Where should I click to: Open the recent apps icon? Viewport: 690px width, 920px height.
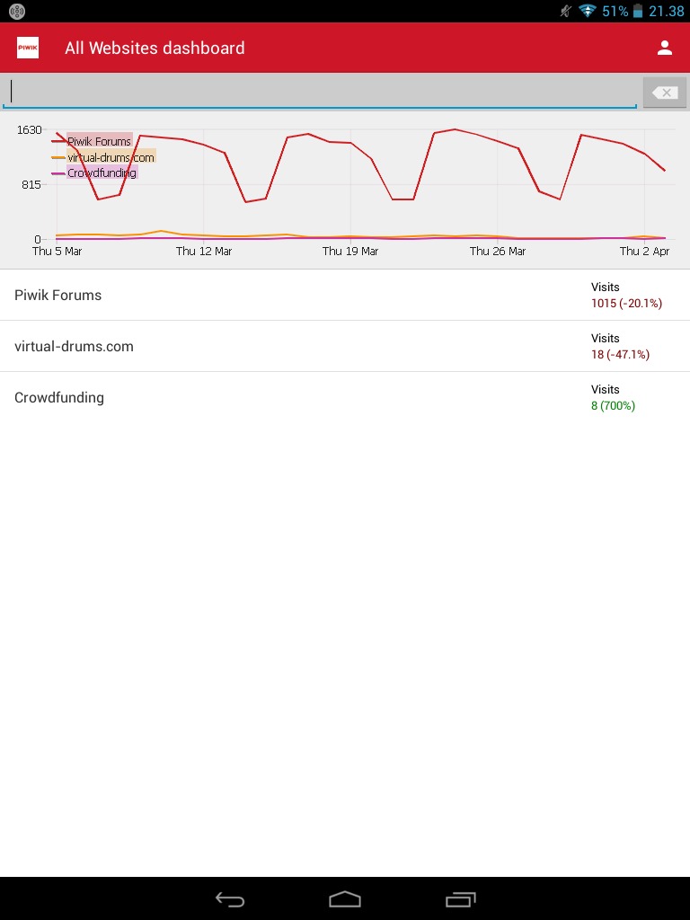click(x=461, y=898)
